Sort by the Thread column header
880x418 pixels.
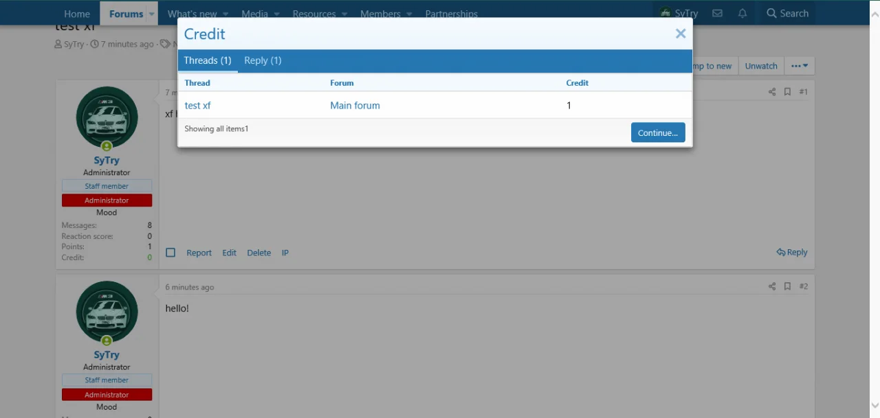tap(197, 82)
